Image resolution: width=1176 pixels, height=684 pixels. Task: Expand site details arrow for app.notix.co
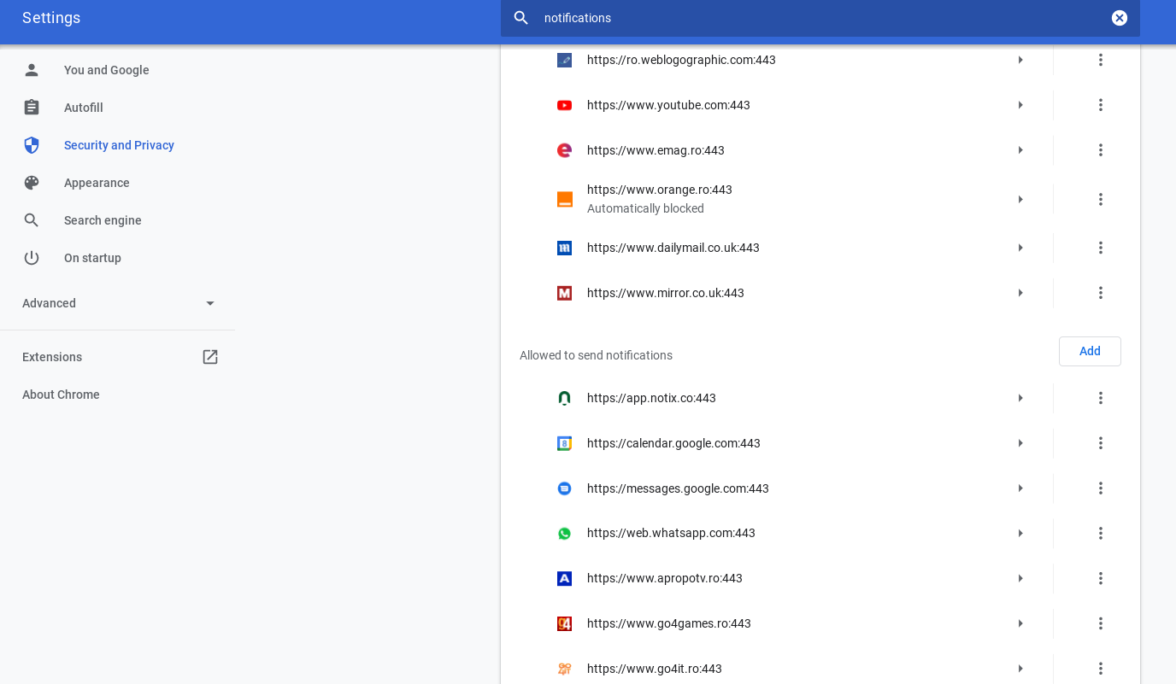click(1020, 398)
